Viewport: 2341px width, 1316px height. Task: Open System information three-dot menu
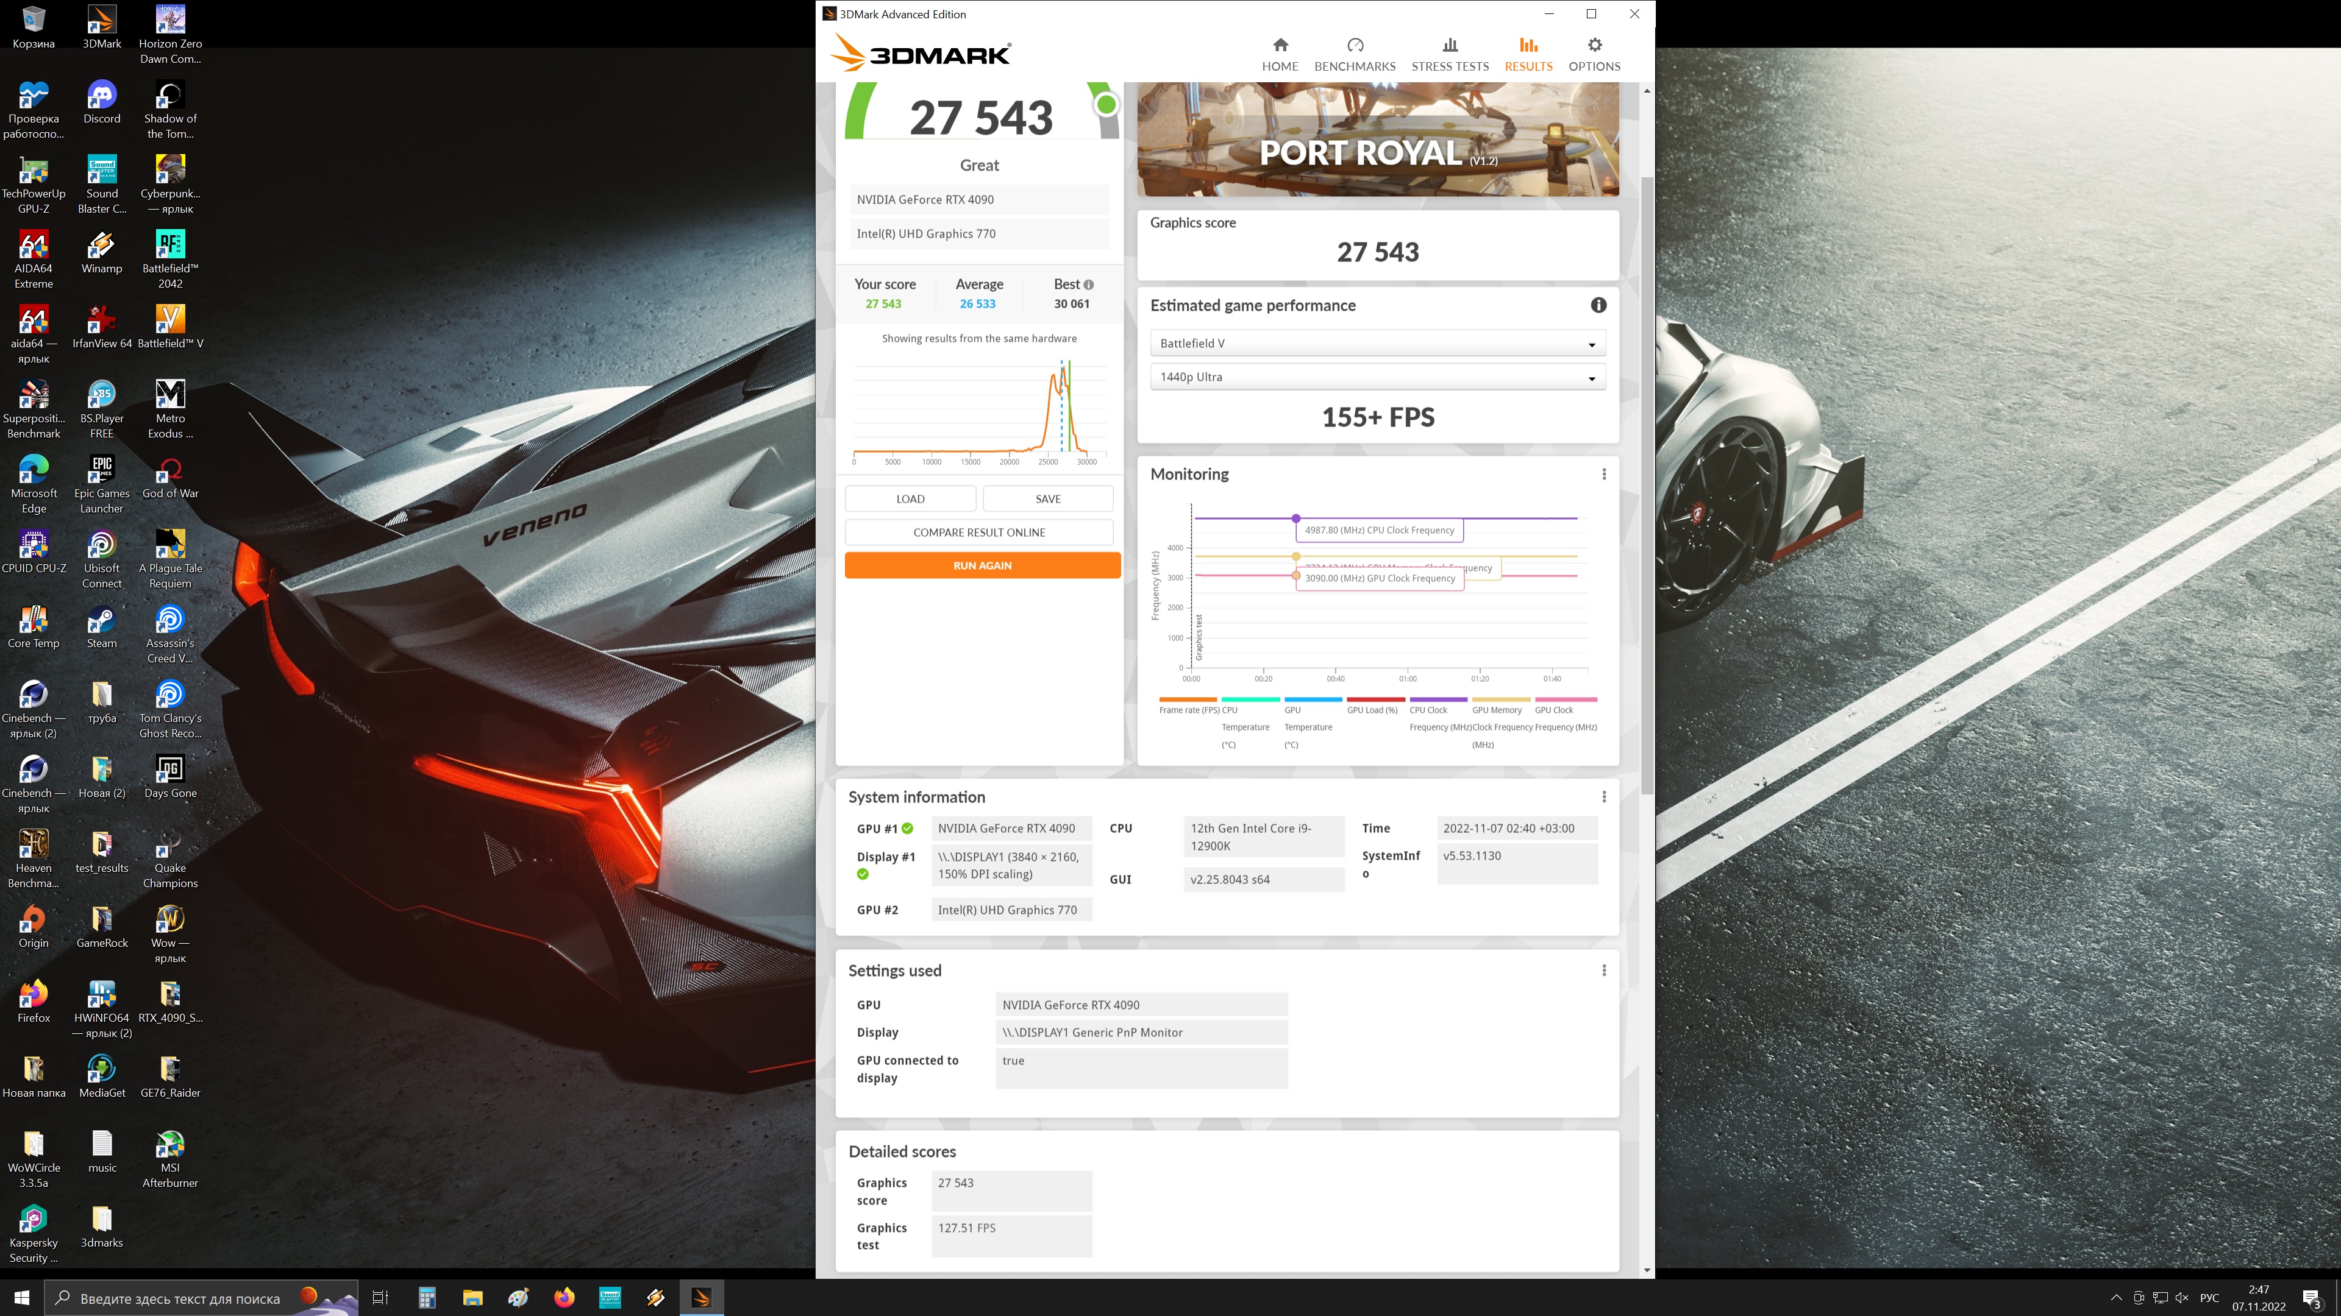click(x=1604, y=796)
